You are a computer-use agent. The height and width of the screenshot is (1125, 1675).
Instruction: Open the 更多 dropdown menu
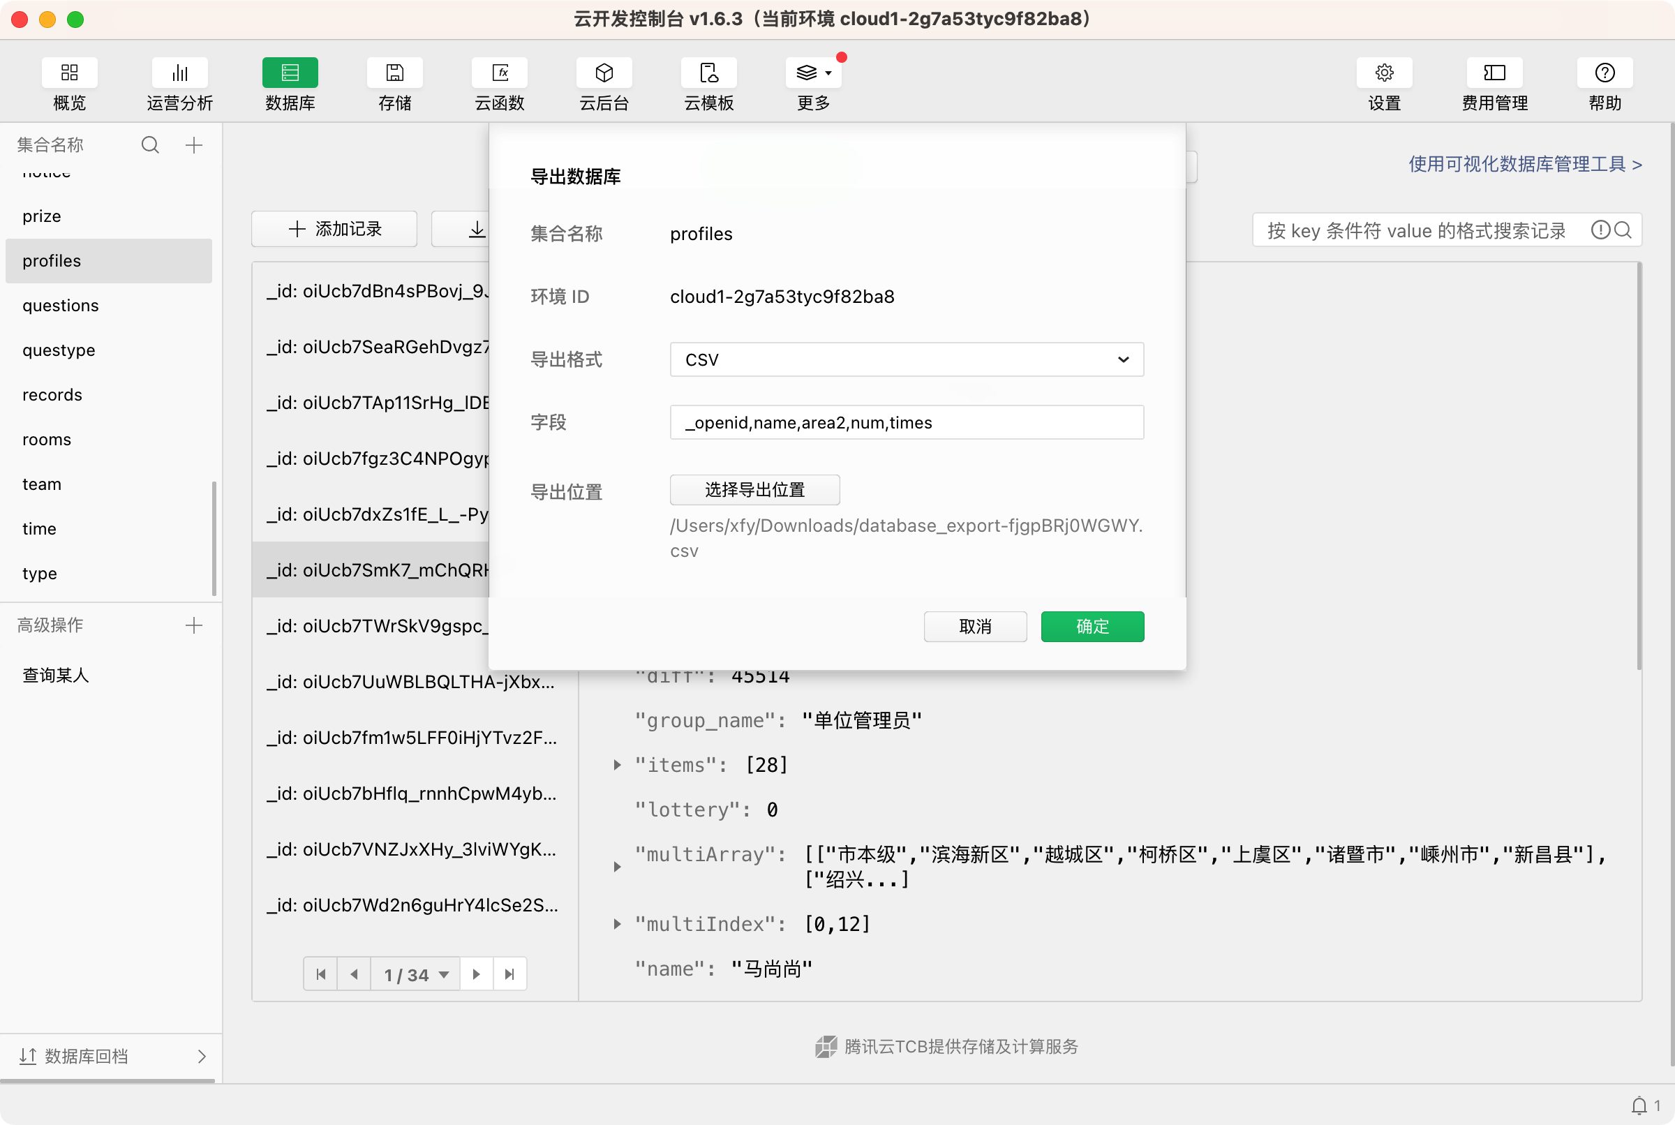(814, 73)
